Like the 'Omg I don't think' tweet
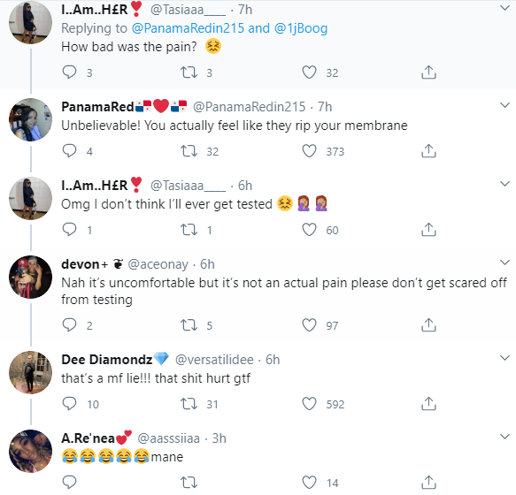516x495 pixels. [310, 230]
